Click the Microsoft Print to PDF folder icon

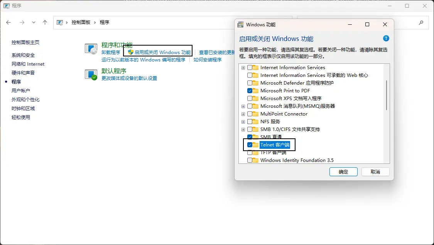click(255, 91)
